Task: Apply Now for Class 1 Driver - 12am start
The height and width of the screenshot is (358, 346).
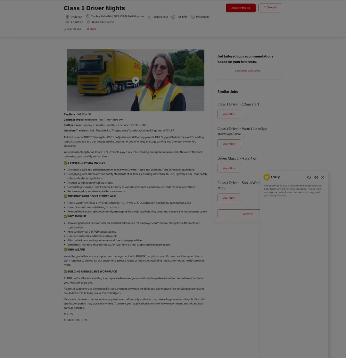Action: pos(229,114)
